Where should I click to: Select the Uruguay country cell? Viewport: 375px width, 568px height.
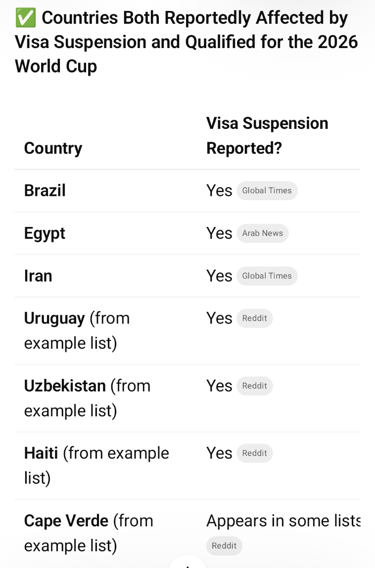point(54,319)
